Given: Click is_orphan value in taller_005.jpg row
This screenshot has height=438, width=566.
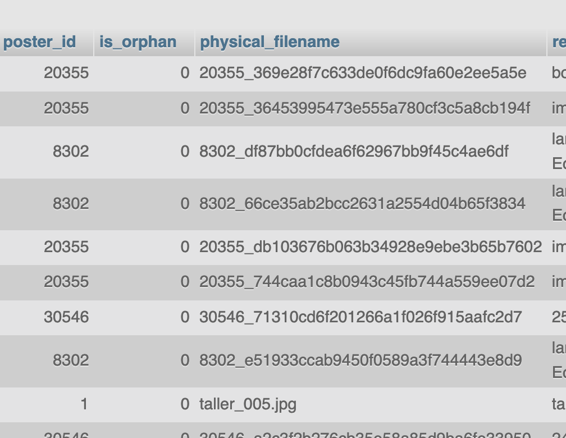Looking at the screenshot, I should click(185, 404).
